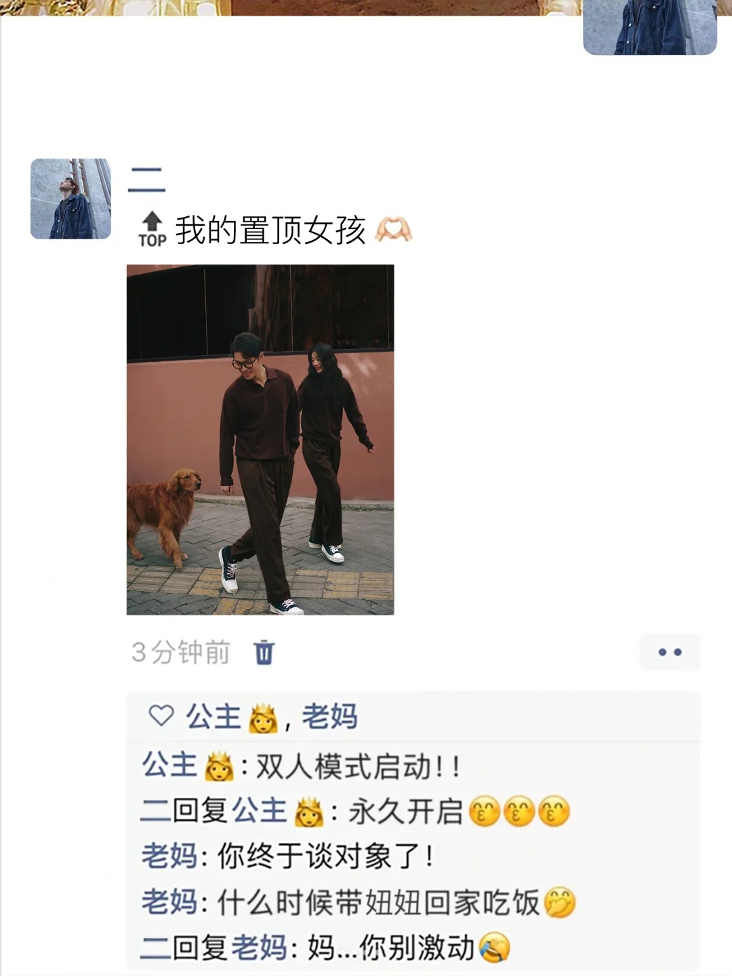Tap the trash icon to delete the post
The height and width of the screenshot is (976, 732).
264,652
